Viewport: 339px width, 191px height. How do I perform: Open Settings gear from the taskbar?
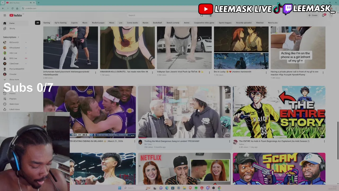pos(179,188)
